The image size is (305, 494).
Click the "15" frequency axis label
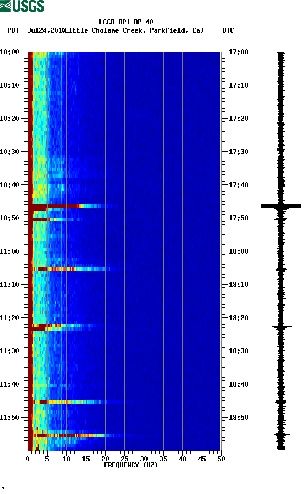(86, 459)
